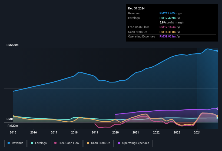Toggle the Operating Expenses legend button
The width and height of the screenshot is (222, 151).
pyautogui.click(x=134, y=143)
